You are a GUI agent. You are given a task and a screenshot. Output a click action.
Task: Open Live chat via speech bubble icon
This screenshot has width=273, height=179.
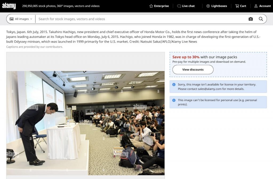tap(179, 6)
